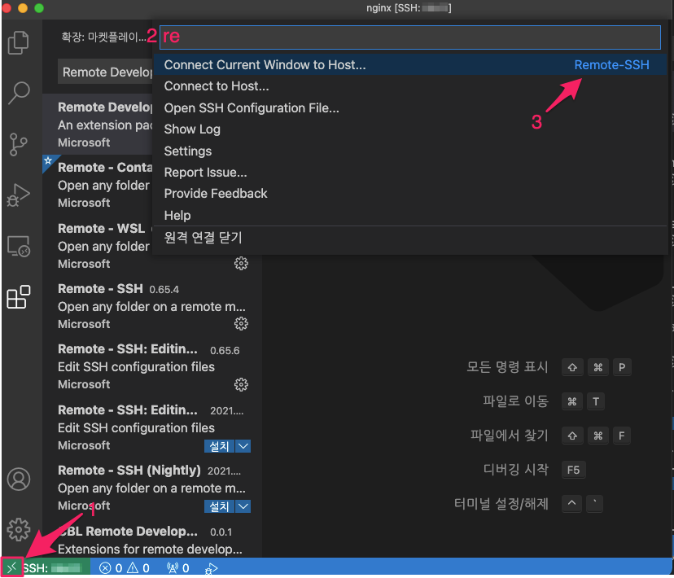Image resolution: width=674 pixels, height=578 pixels.
Task: Open the Manage gear in activity bar
Action: (19, 529)
